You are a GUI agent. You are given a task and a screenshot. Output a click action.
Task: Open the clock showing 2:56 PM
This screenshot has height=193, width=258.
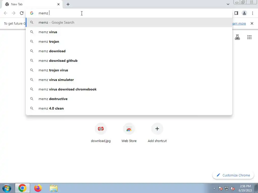click(245, 188)
